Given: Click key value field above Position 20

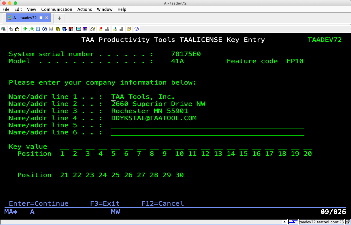Looking at the screenshot, I should (308, 147).
